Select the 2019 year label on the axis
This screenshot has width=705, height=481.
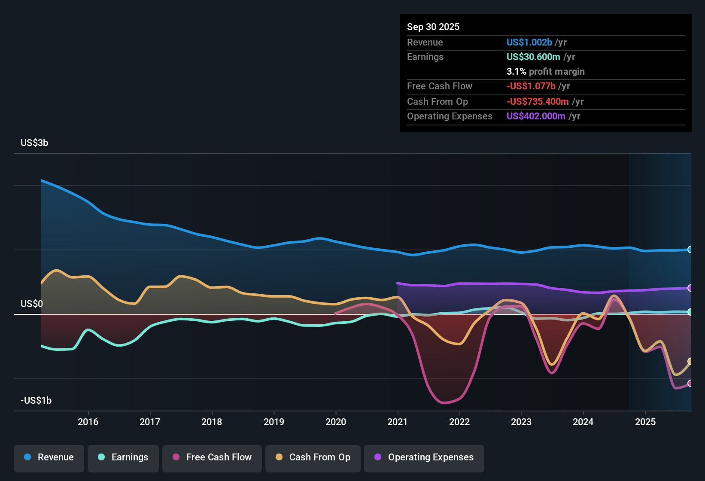[274, 422]
